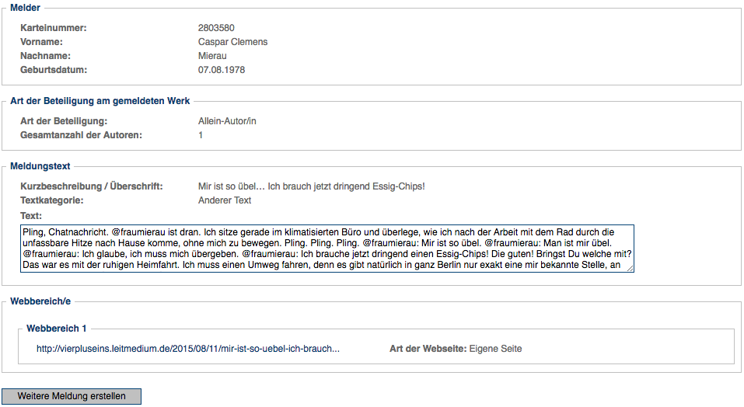744x407 pixels.
Task: Click the 'Allein-Autor/in' participation value
Action: coord(227,121)
